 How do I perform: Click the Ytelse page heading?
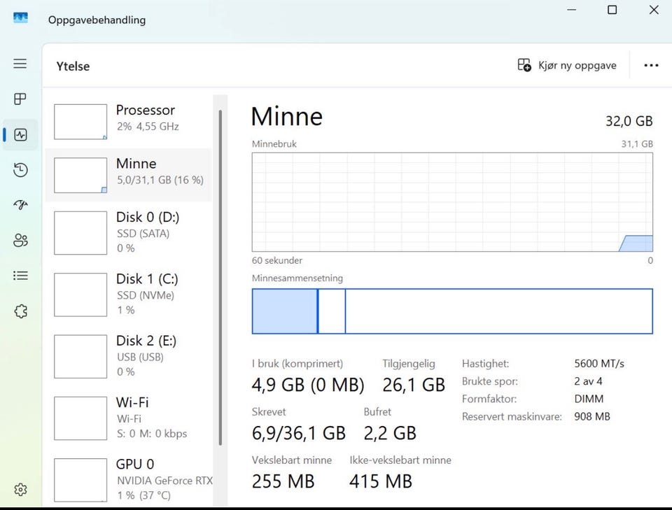coord(73,66)
